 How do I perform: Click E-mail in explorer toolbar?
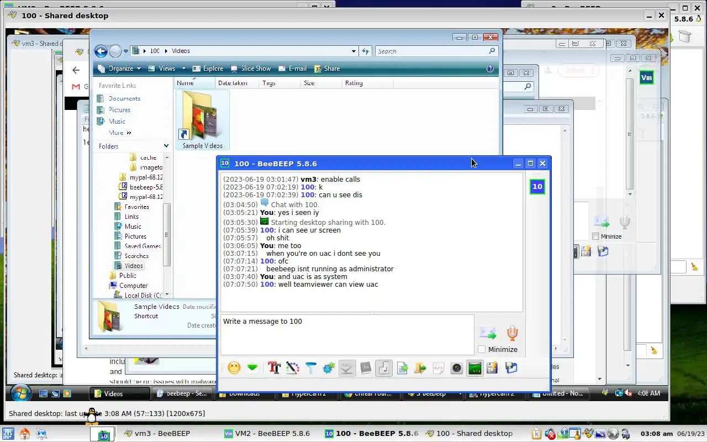293,69
